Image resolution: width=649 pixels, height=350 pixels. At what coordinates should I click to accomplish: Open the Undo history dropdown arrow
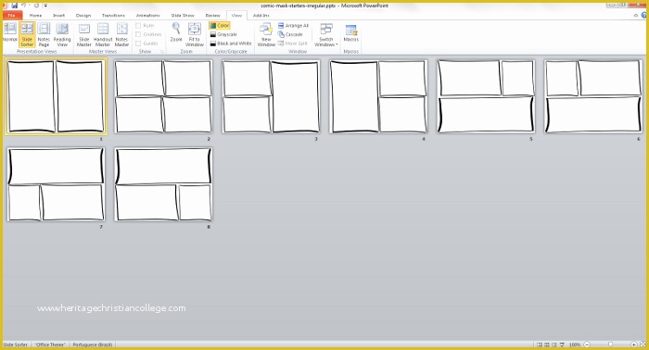coord(29,6)
